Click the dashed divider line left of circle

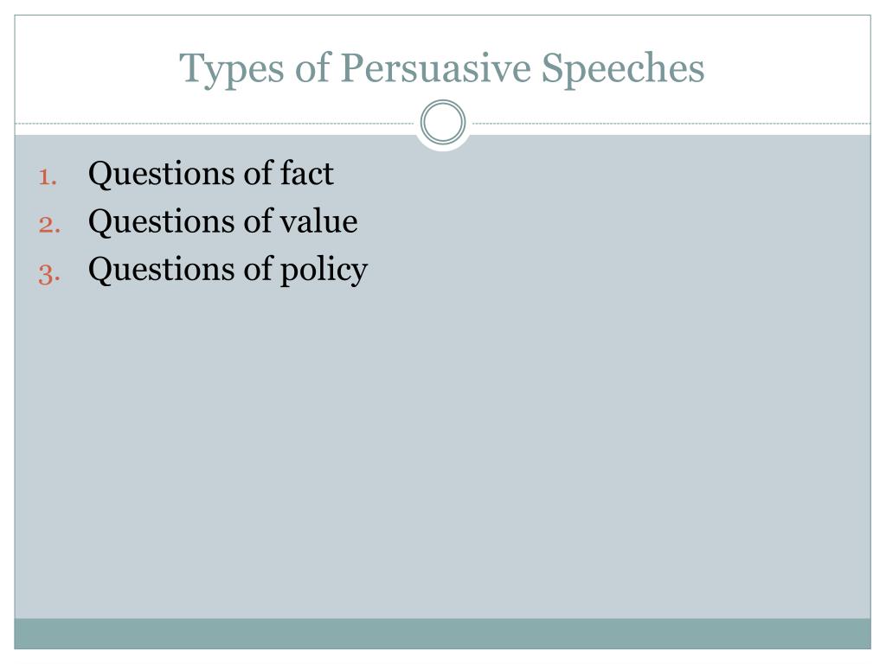[215, 123]
